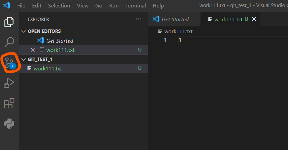Click the VS Code logo in title bar
This screenshot has width=288, height=150.
(7, 5)
